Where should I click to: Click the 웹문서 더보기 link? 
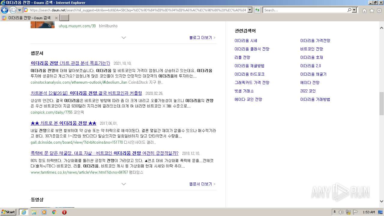point(202,184)
